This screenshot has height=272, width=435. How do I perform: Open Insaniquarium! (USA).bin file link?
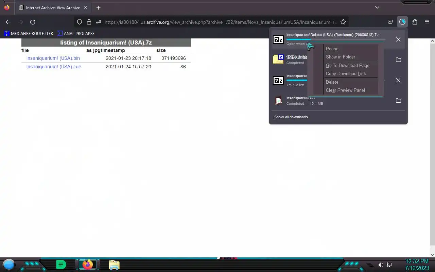pos(53,58)
